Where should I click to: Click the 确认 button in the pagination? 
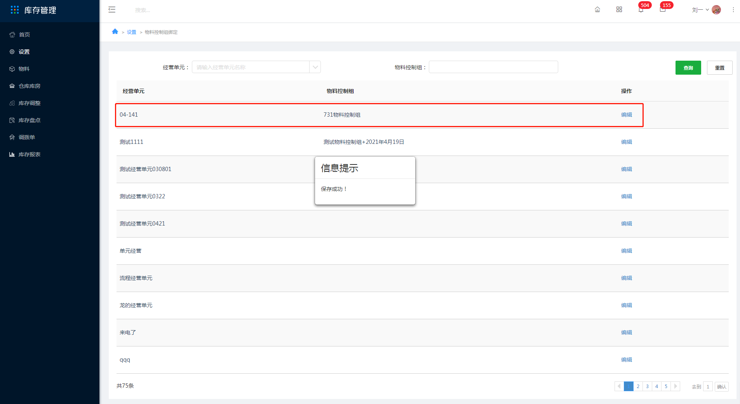point(722,387)
